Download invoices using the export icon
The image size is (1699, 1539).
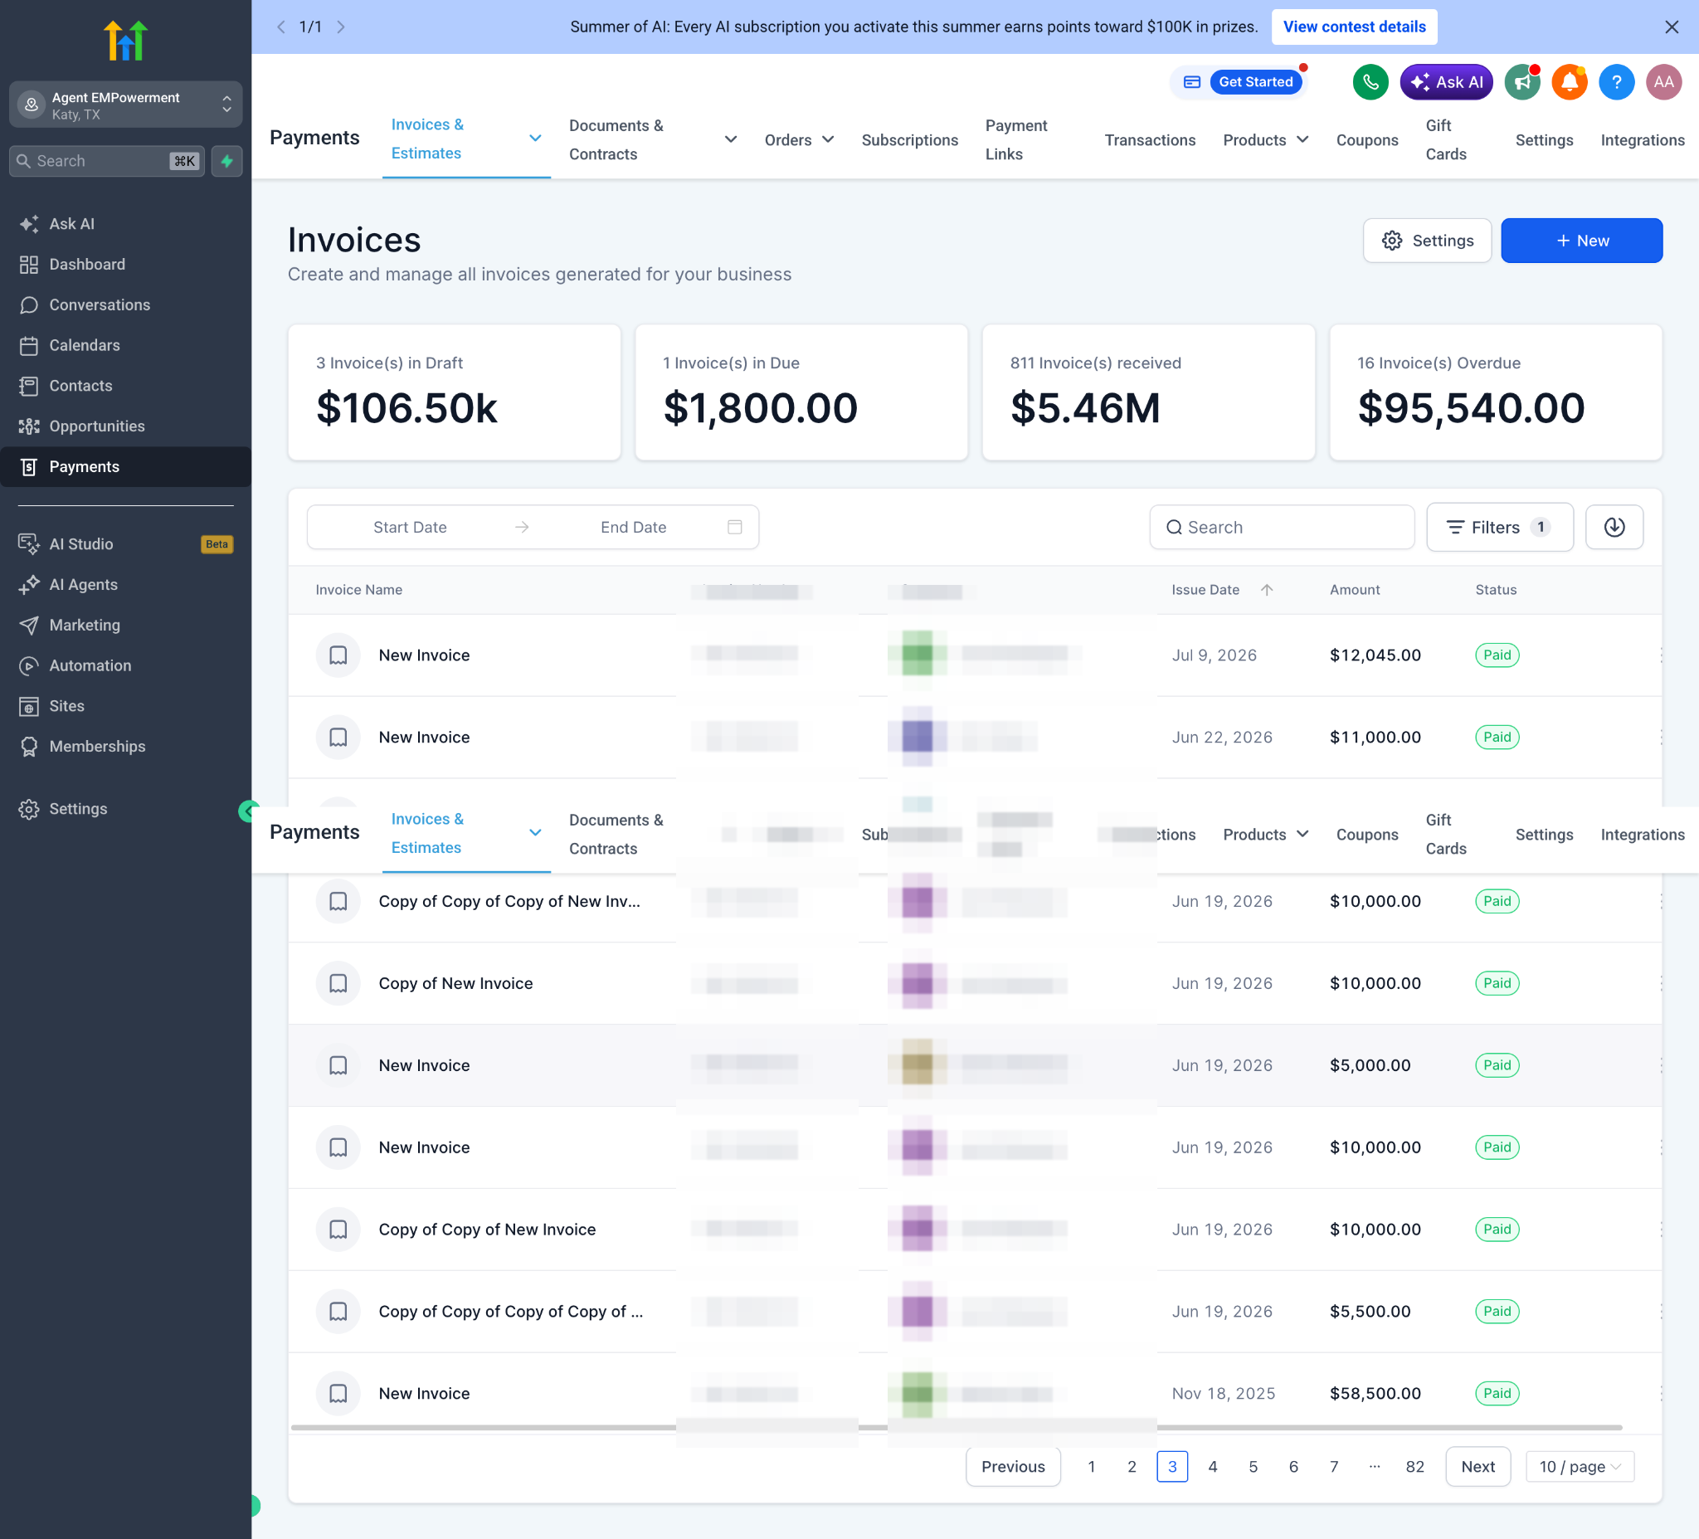click(1614, 527)
